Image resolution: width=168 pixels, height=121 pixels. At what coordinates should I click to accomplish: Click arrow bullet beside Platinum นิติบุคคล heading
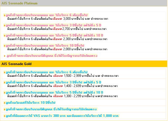(x=5, y=56)
